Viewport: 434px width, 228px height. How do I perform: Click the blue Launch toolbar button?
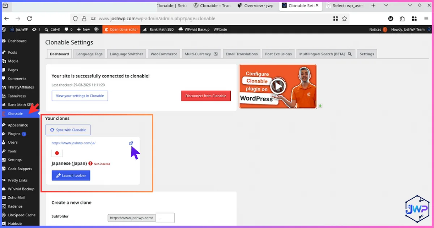[71, 176]
